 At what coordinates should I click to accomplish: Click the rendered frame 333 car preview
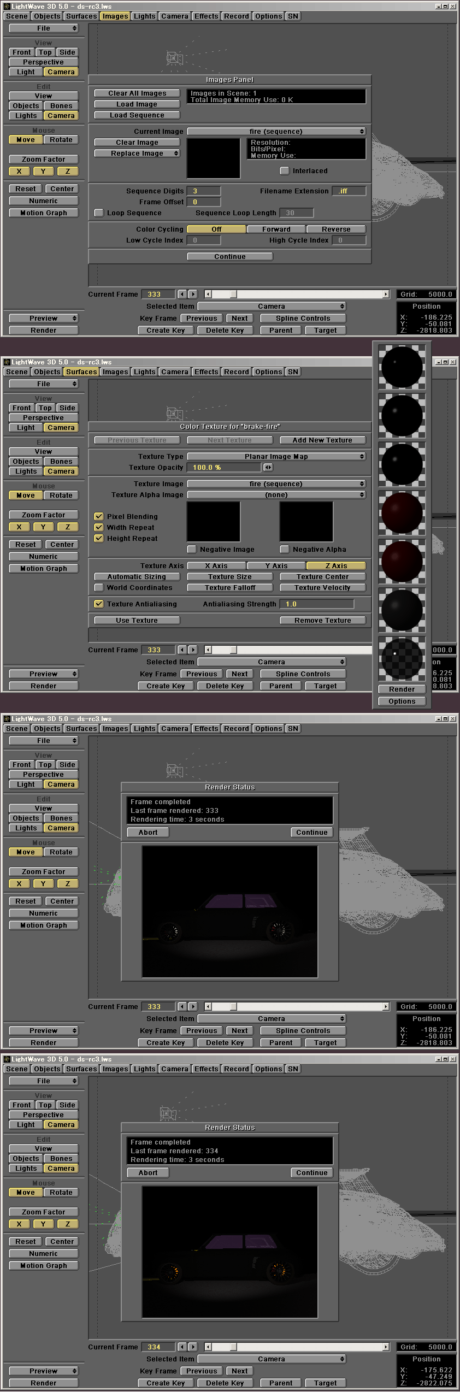[229, 911]
